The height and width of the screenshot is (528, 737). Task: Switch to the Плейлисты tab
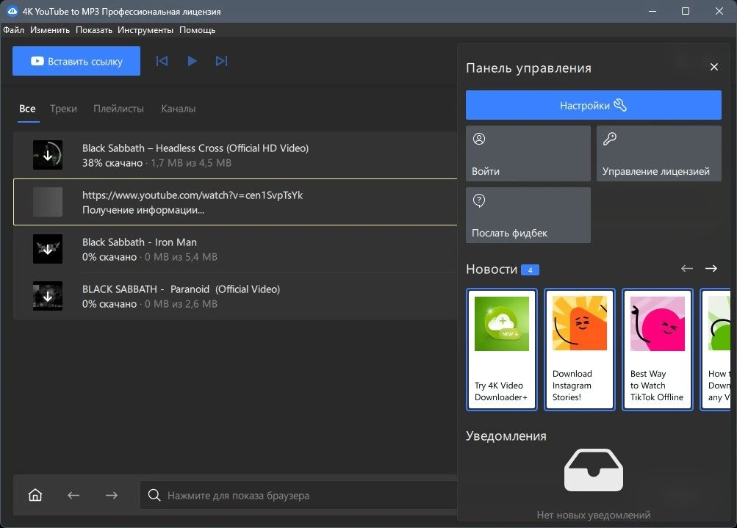pos(118,109)
